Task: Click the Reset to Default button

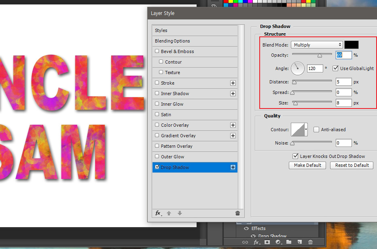Action: [x=352, y=165]
